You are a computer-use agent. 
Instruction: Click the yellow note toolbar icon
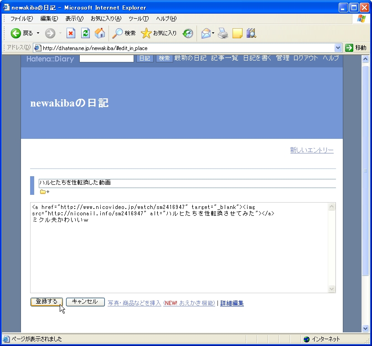(237, 33)
